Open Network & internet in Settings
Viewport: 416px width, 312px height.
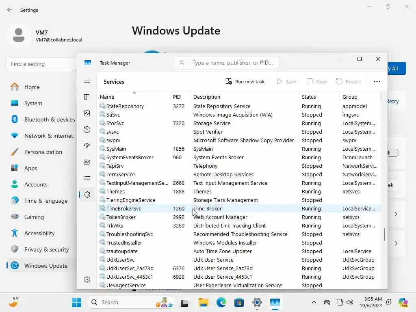pyautogui.click(x=41, y=136)
